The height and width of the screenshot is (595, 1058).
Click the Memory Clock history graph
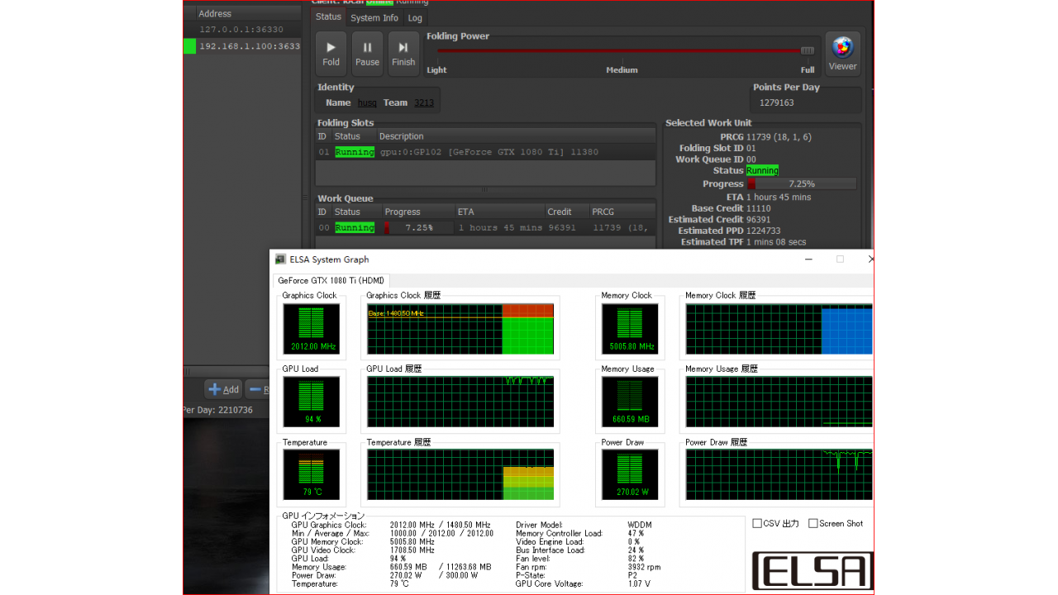point(779,329)
